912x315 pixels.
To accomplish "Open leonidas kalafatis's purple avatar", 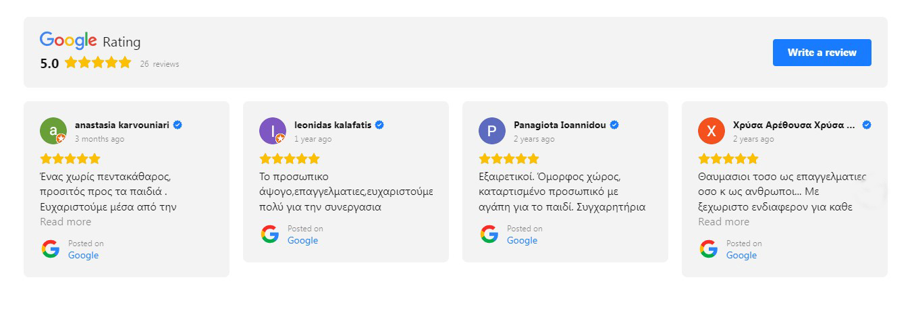I will tap(273, 131).
